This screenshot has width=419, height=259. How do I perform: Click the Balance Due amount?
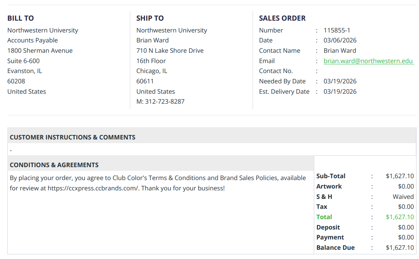coord(400,248)
